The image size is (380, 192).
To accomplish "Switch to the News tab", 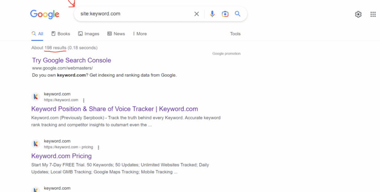I will pyautogui.click(x=116, y=34).
